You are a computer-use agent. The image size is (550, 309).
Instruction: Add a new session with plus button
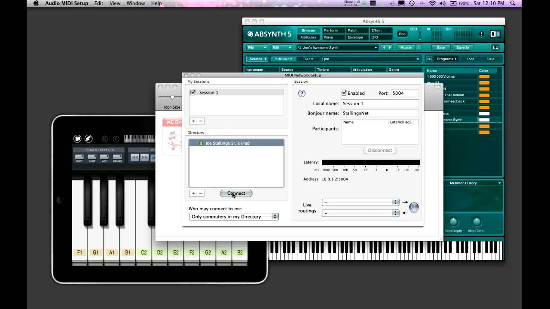[x=193, y=121]
